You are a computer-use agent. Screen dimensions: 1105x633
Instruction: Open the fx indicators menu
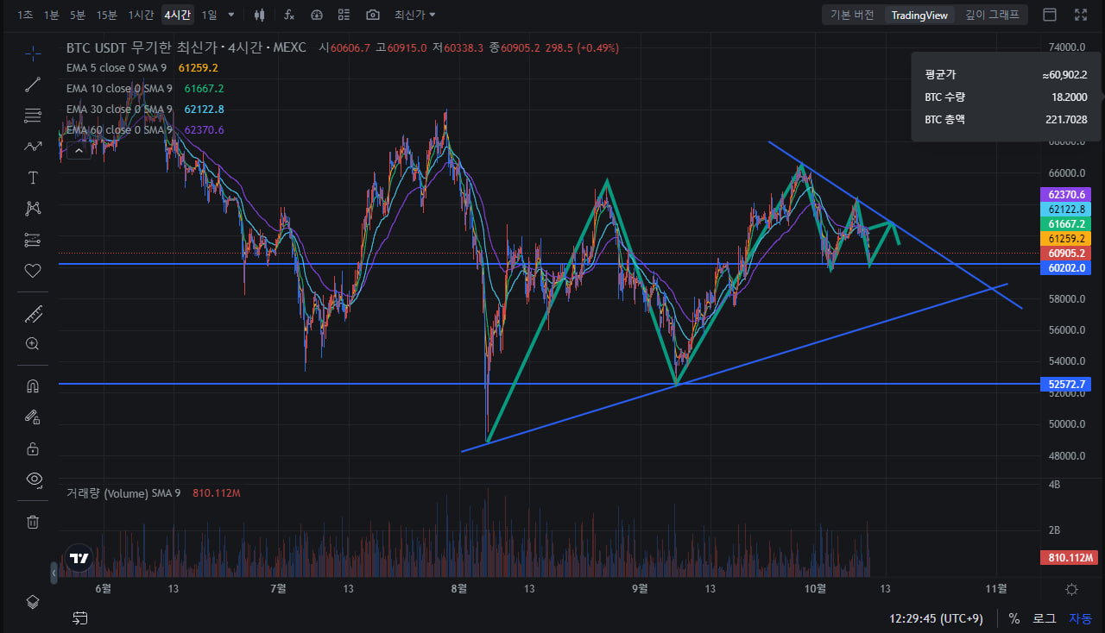pos(289,15)
